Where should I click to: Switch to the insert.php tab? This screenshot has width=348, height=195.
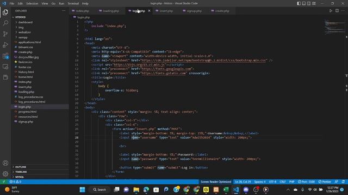166,11
